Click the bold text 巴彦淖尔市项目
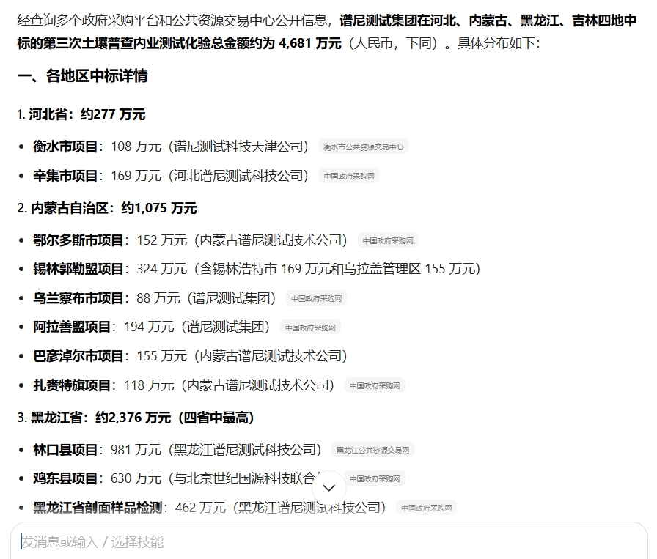This screenshot has height=559, width=657. click(78, 356)
